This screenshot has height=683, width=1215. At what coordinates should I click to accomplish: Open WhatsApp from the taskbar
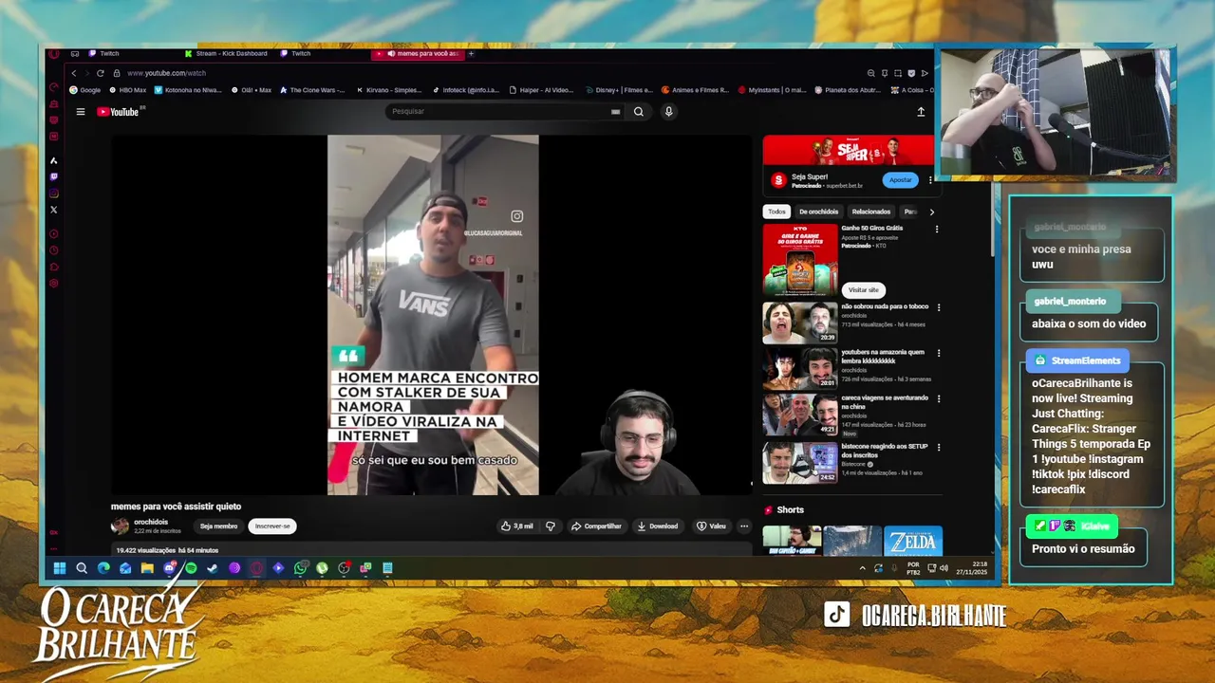(300, 568)
